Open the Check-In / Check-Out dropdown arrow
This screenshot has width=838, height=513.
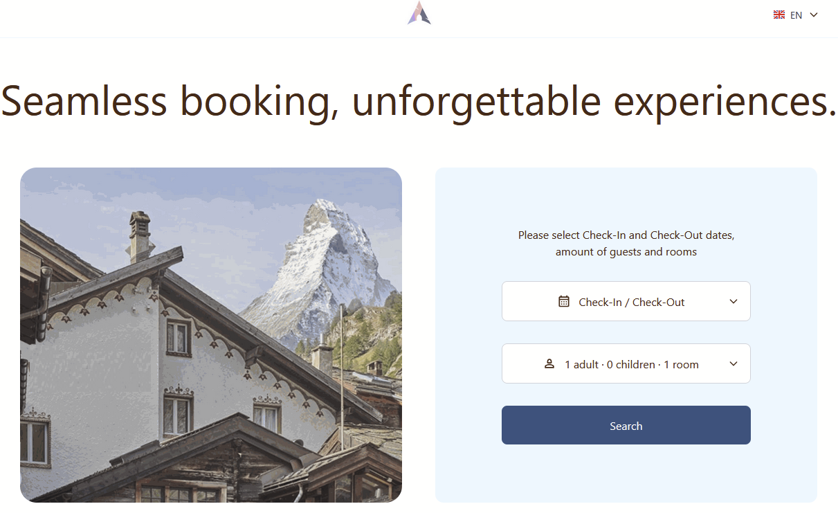(734, 301)
